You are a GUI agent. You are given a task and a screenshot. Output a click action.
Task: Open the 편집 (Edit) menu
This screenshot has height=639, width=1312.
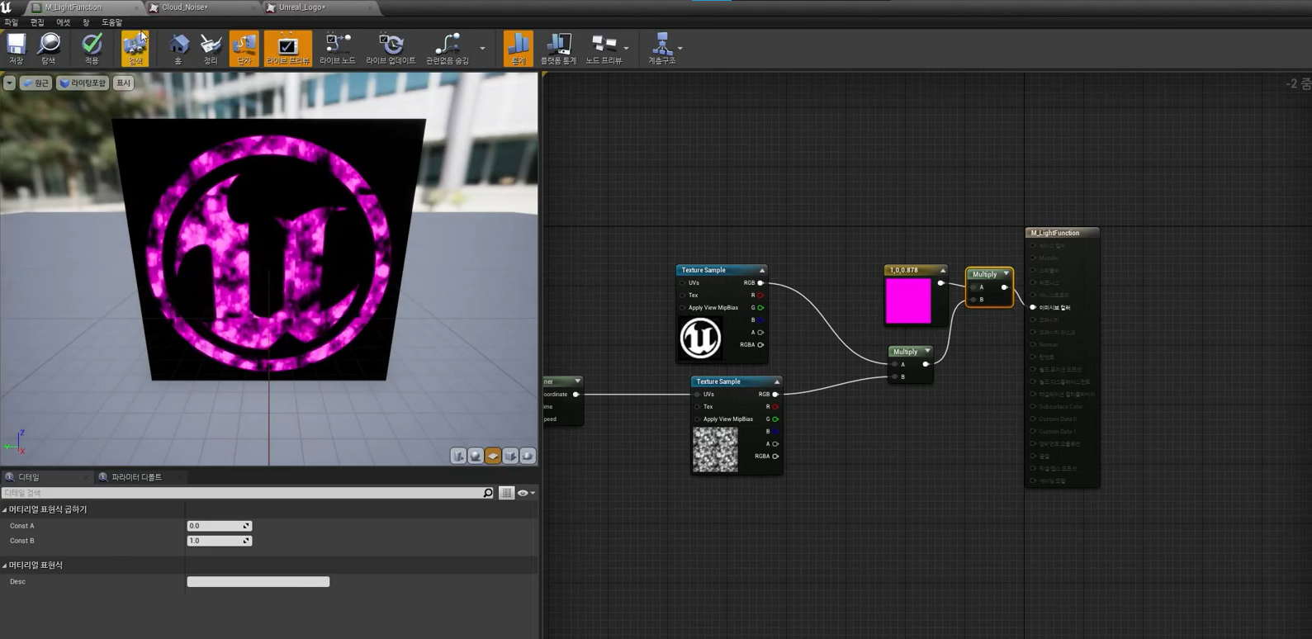click(37, 22)
